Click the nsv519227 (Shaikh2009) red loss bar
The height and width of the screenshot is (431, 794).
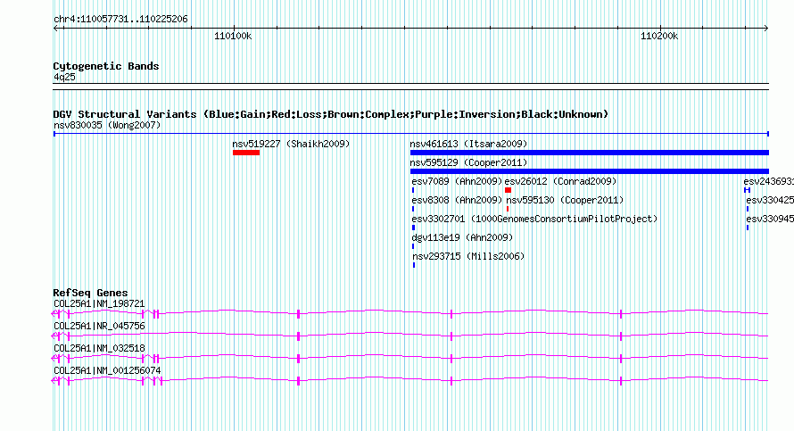click(x=246, y=153)
